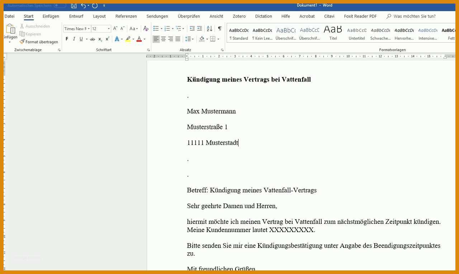Apply text effects with the blue A
Screen dimensions: 459x274
(117, 39)
